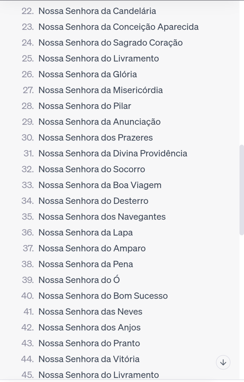Select Nossa Senhora do Socorro
This screenshot has height=382, width=244.
pyautogui.click(x=92, y=169)
